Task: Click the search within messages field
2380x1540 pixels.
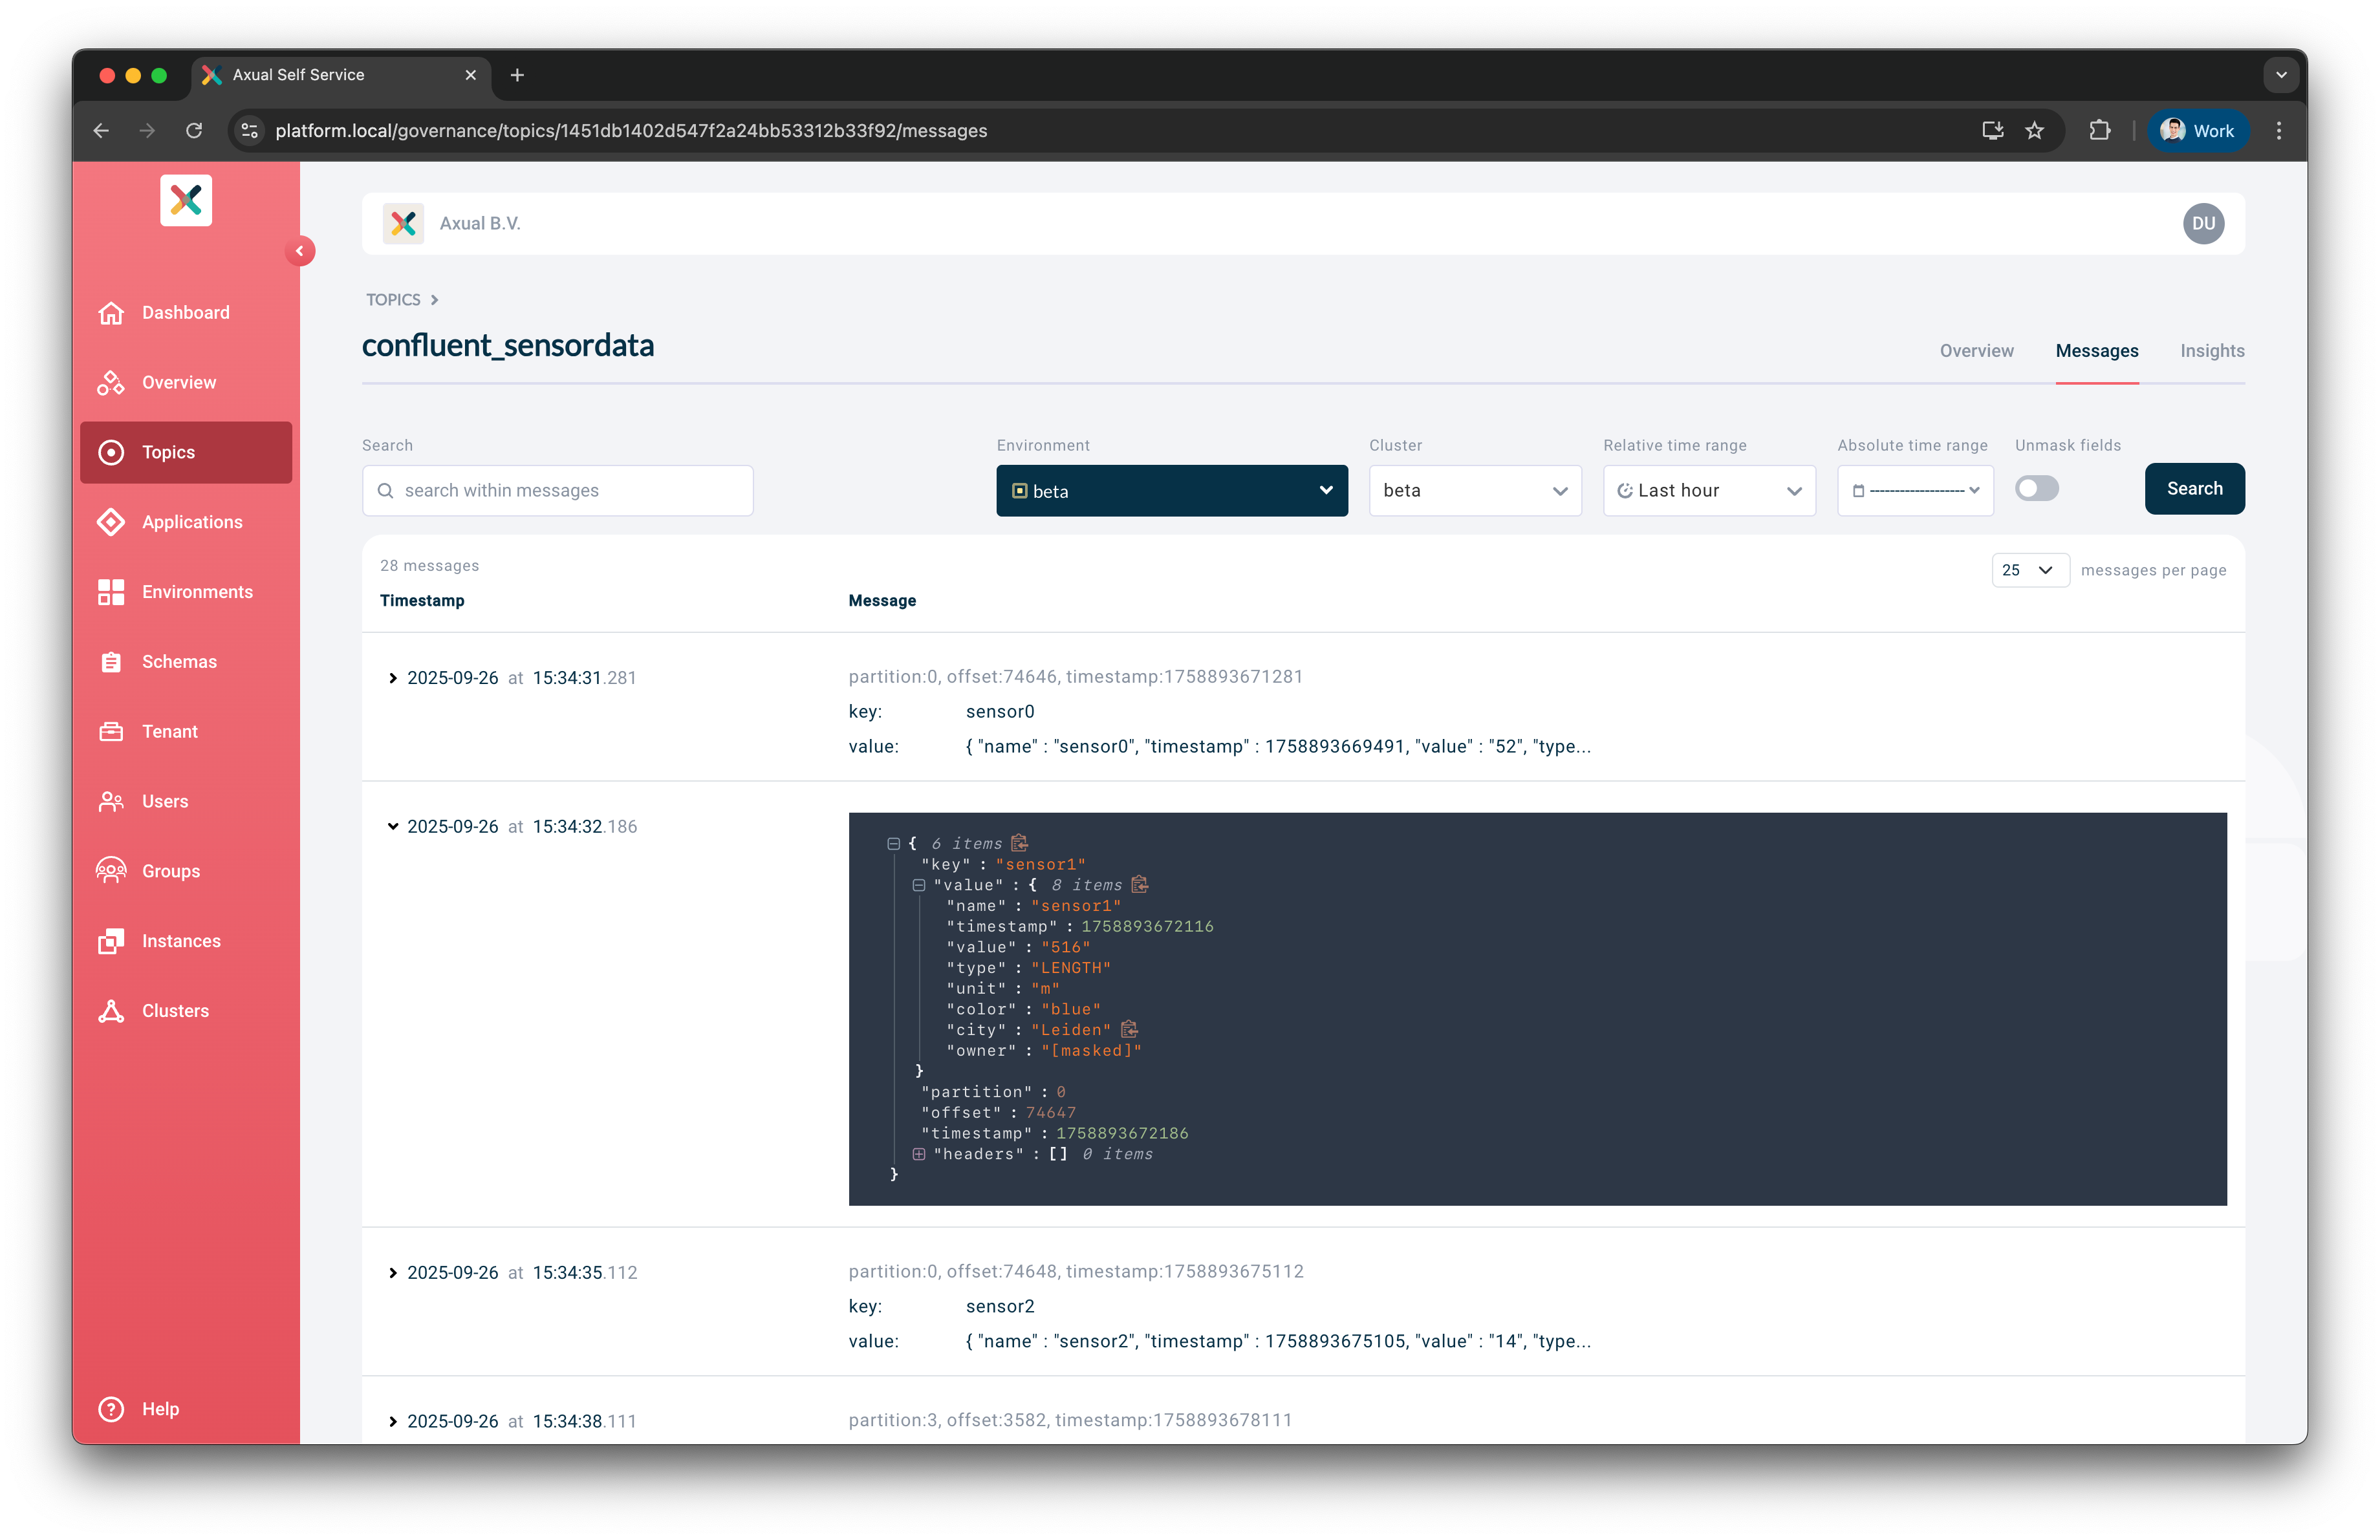Action: 556,489
